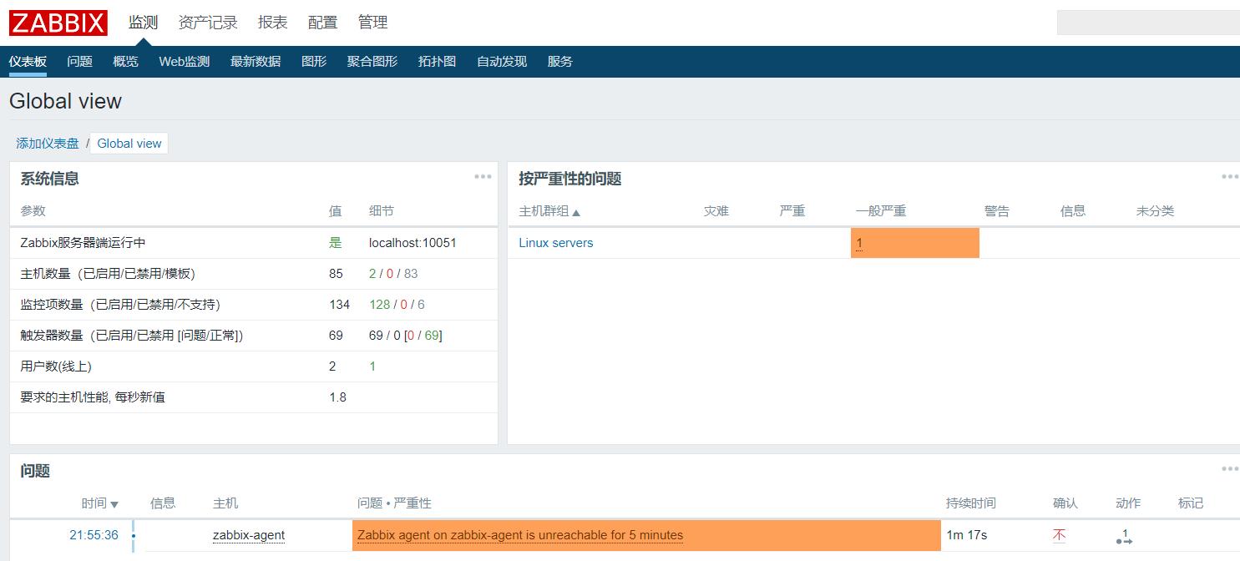The width and height of the screenshot is (1240, 561).
Task: Open the 服务 submenu tab
Action: 560,62
